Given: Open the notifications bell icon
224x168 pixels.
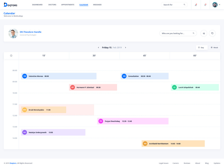Looking at the screenshot, I should click(x=205, y=4).
